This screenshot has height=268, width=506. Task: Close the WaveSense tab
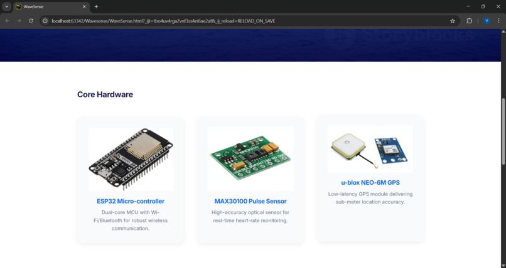(84, 6)
